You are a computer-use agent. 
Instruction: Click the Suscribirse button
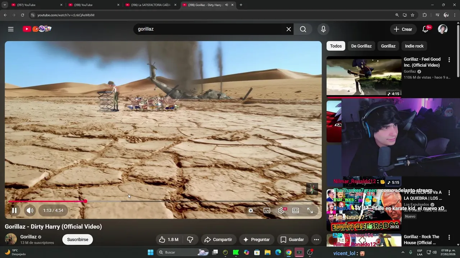click(78, 239)
